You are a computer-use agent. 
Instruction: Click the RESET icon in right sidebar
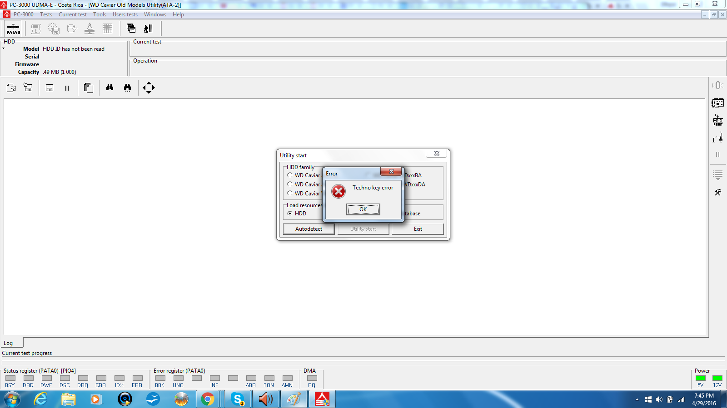[718, 120]
